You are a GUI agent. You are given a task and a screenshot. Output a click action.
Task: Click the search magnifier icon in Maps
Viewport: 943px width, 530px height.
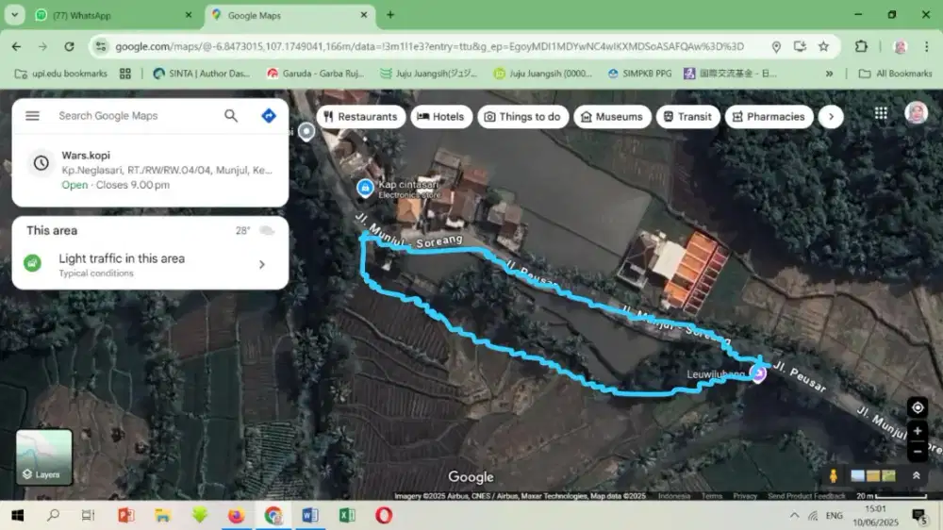231,116
